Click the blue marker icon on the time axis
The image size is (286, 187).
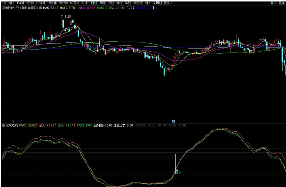coord(173,121)
